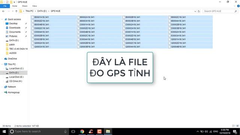Image resolution: width=240 pixels, height=135 pixels.
Task: Open Pictures in Quick access
Action: pos(13,36)
